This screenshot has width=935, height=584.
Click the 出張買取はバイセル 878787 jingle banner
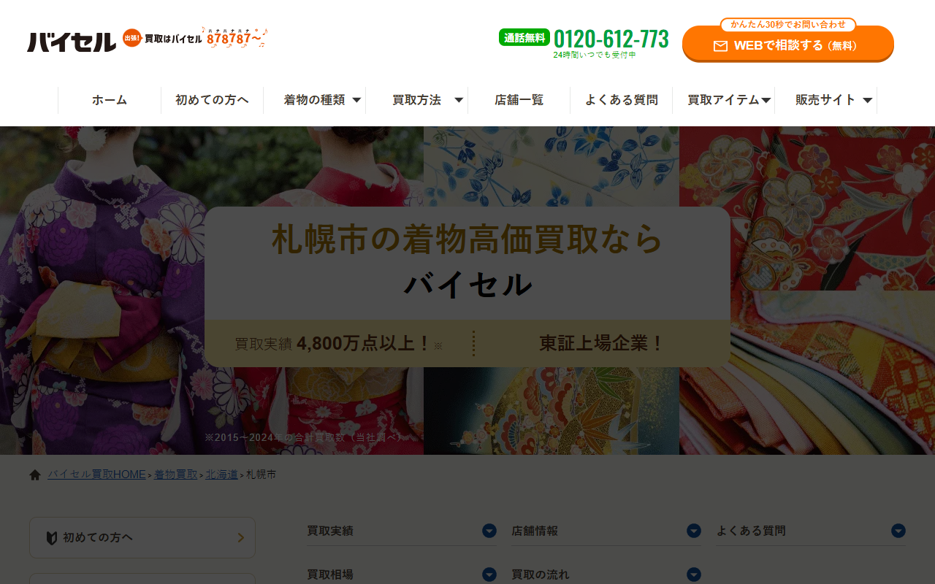[x=195, y=38]
